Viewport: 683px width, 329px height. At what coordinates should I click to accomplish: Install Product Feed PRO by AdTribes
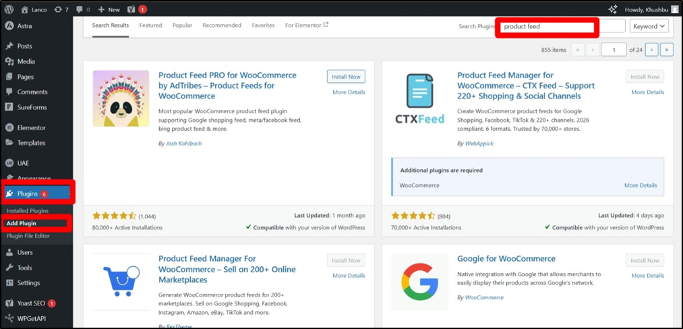(x=346, y=77)
